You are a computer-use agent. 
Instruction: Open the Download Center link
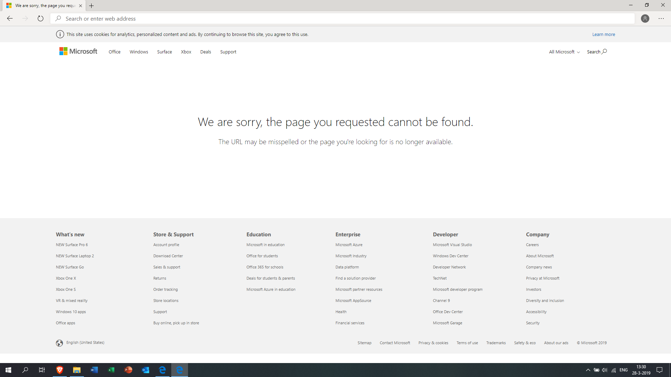pos(168,256)
